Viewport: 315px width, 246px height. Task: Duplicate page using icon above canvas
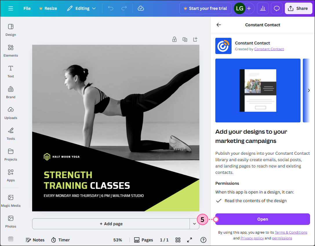click(x=185, y=40)
